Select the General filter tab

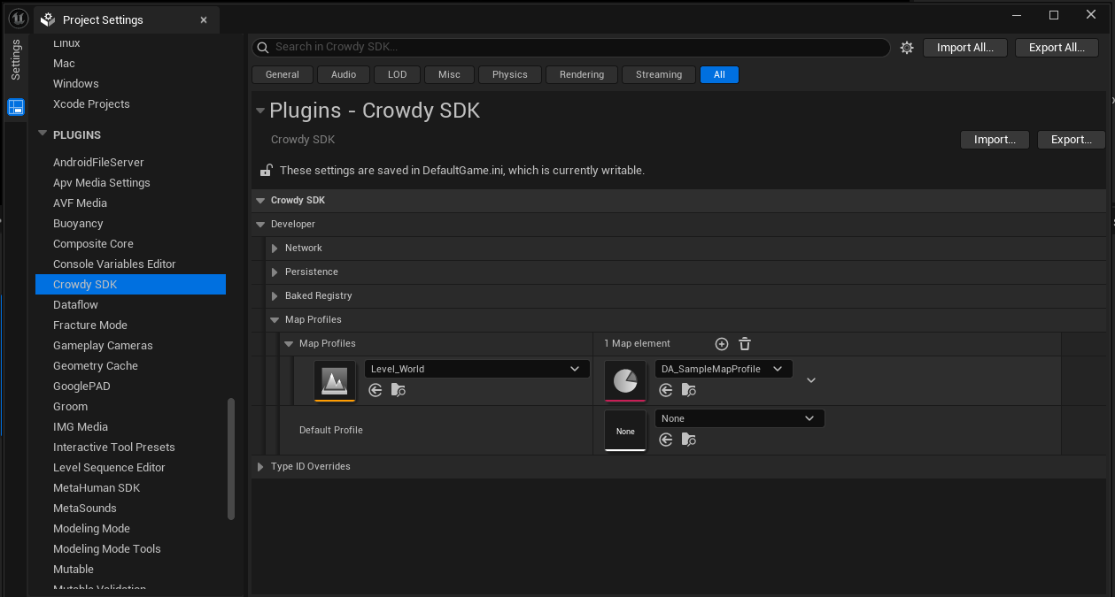tap(283, 75)
